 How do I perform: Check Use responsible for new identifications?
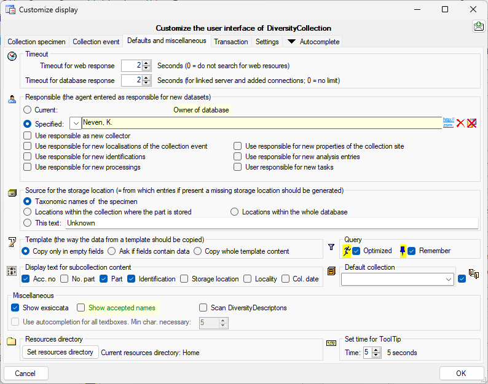(28, 157)
